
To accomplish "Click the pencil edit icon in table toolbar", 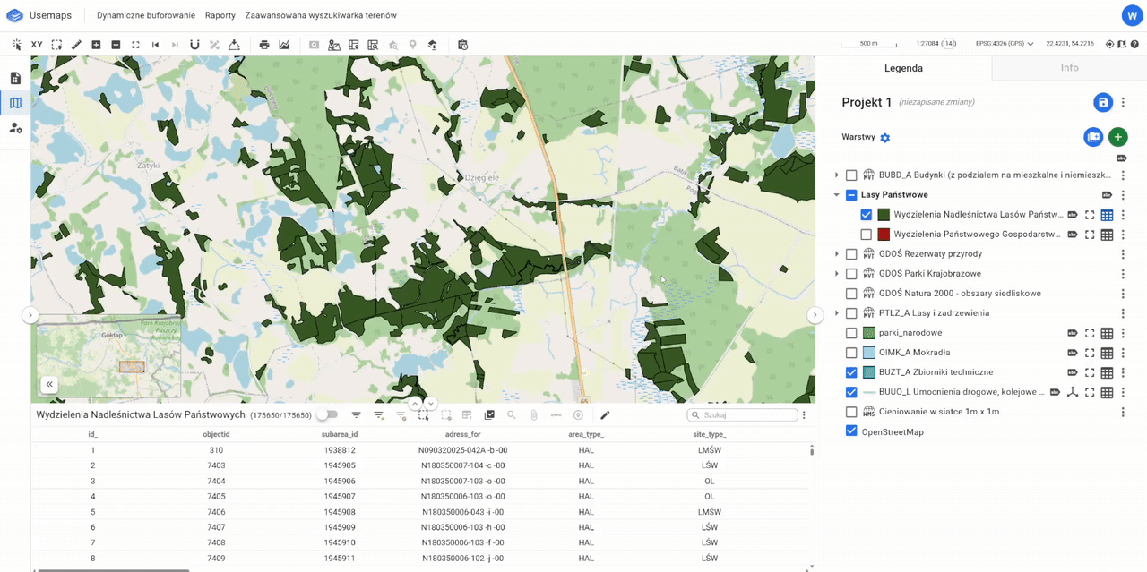I will pyautogui.click(x=605, y=415).
